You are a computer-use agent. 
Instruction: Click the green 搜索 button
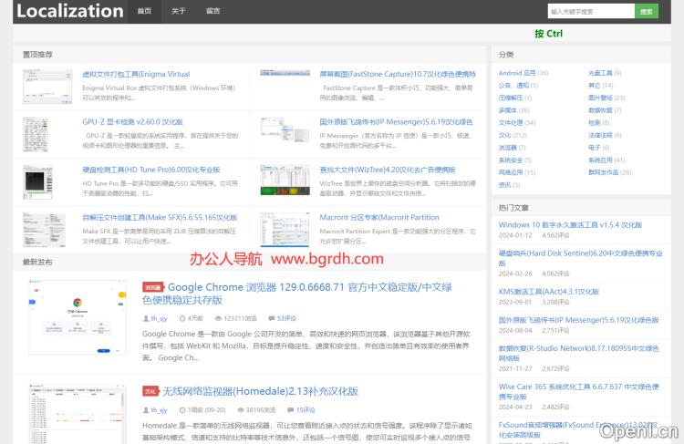tap(647, 11)
